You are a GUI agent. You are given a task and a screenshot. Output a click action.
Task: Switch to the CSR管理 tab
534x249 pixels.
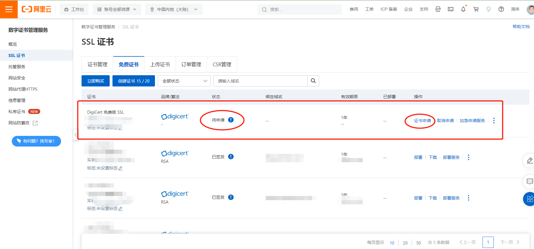point(222,65)
